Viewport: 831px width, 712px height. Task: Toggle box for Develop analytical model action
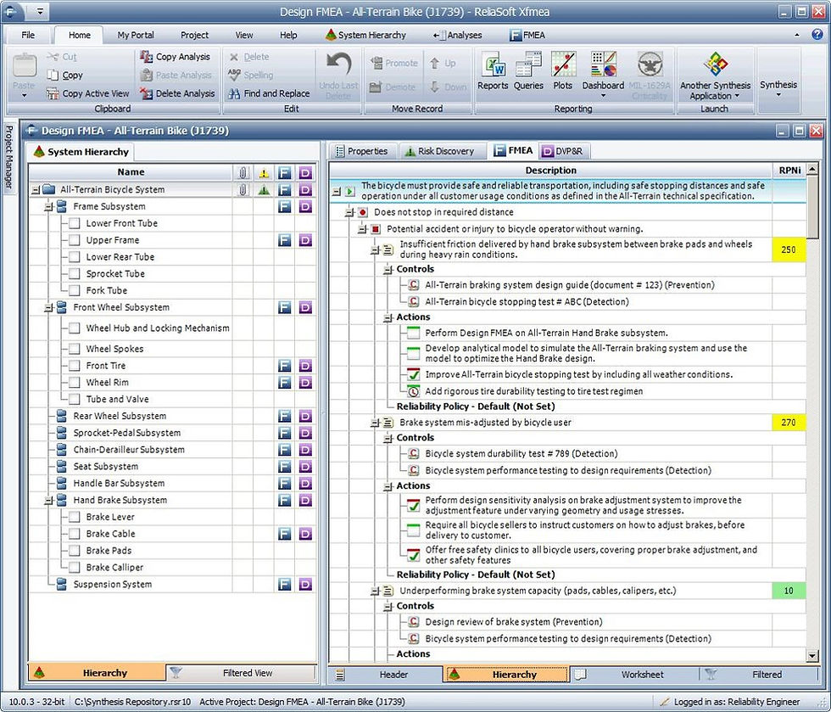point(414,353)
